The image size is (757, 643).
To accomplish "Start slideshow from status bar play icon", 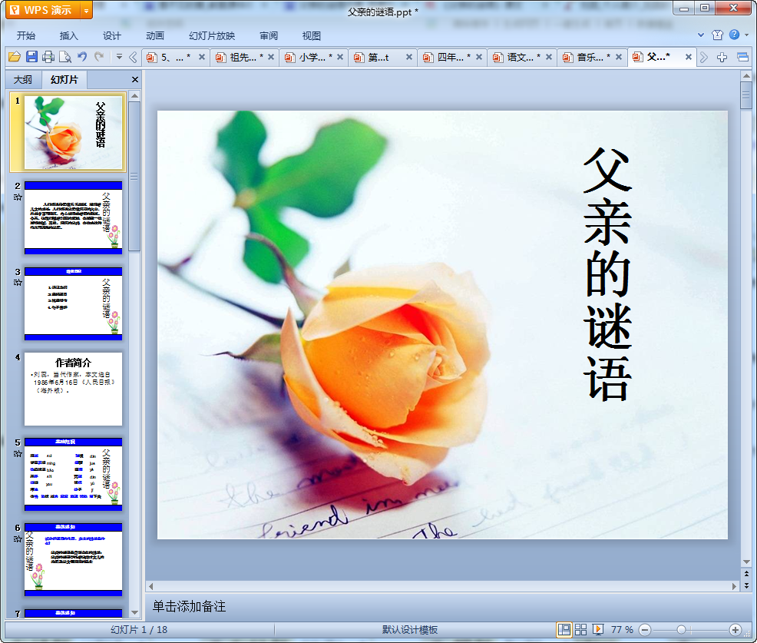I will (597, 630).
